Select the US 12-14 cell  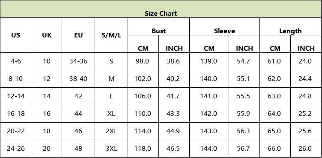tap(16, 96)
